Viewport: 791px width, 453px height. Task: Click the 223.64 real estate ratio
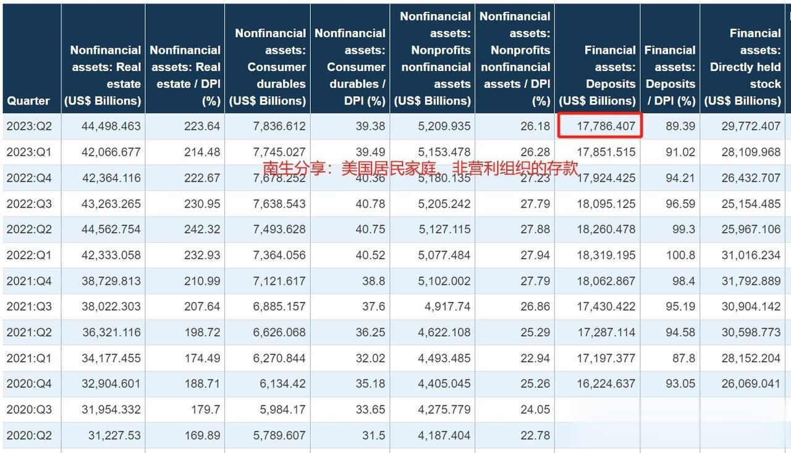tap(202, 126)
